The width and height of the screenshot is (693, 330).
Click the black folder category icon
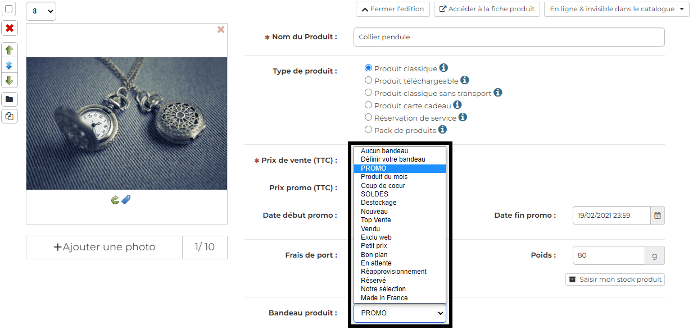(x=10, y=100)
